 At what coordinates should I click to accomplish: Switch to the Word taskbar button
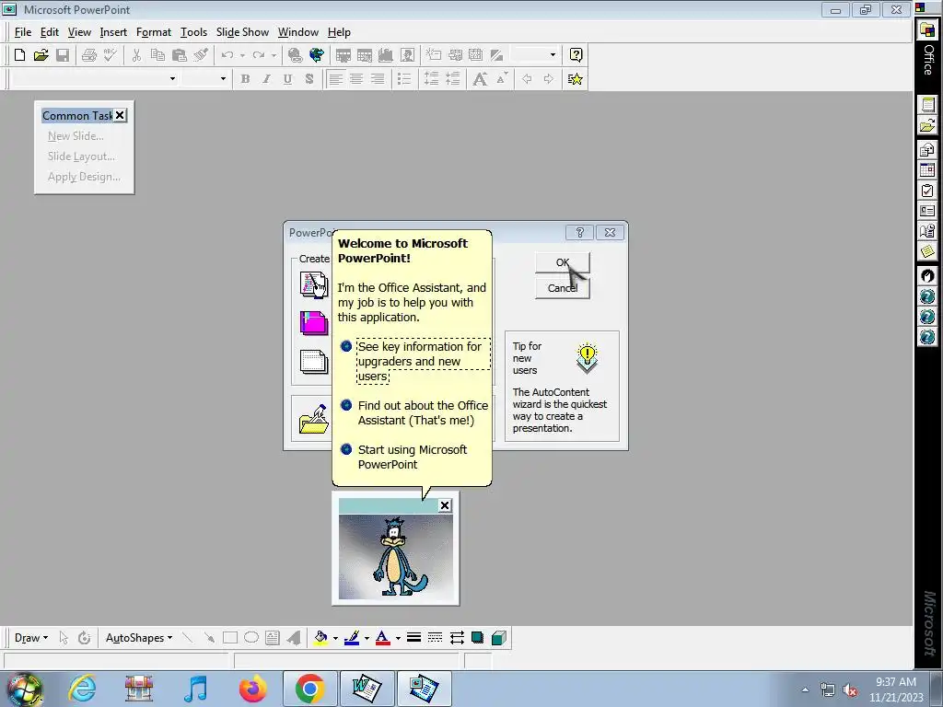(x=367, y=689)
